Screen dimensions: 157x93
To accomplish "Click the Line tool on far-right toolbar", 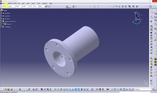I will [x=155, y=72].
